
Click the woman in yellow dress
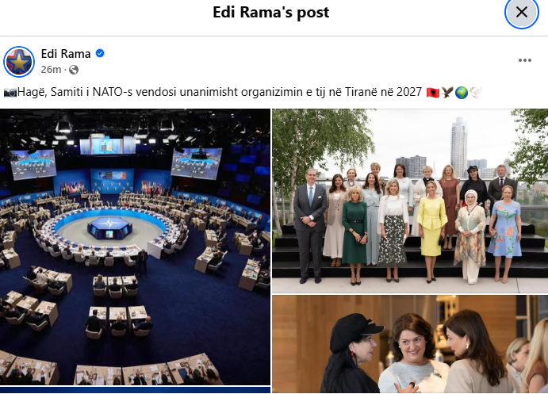(x=431, y=231)
